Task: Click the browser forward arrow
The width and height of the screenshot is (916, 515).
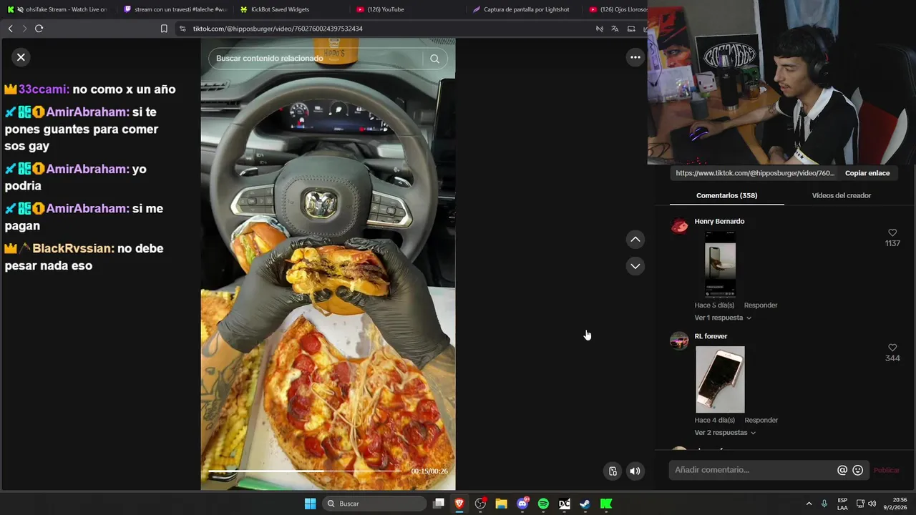Action: (24, 29)
